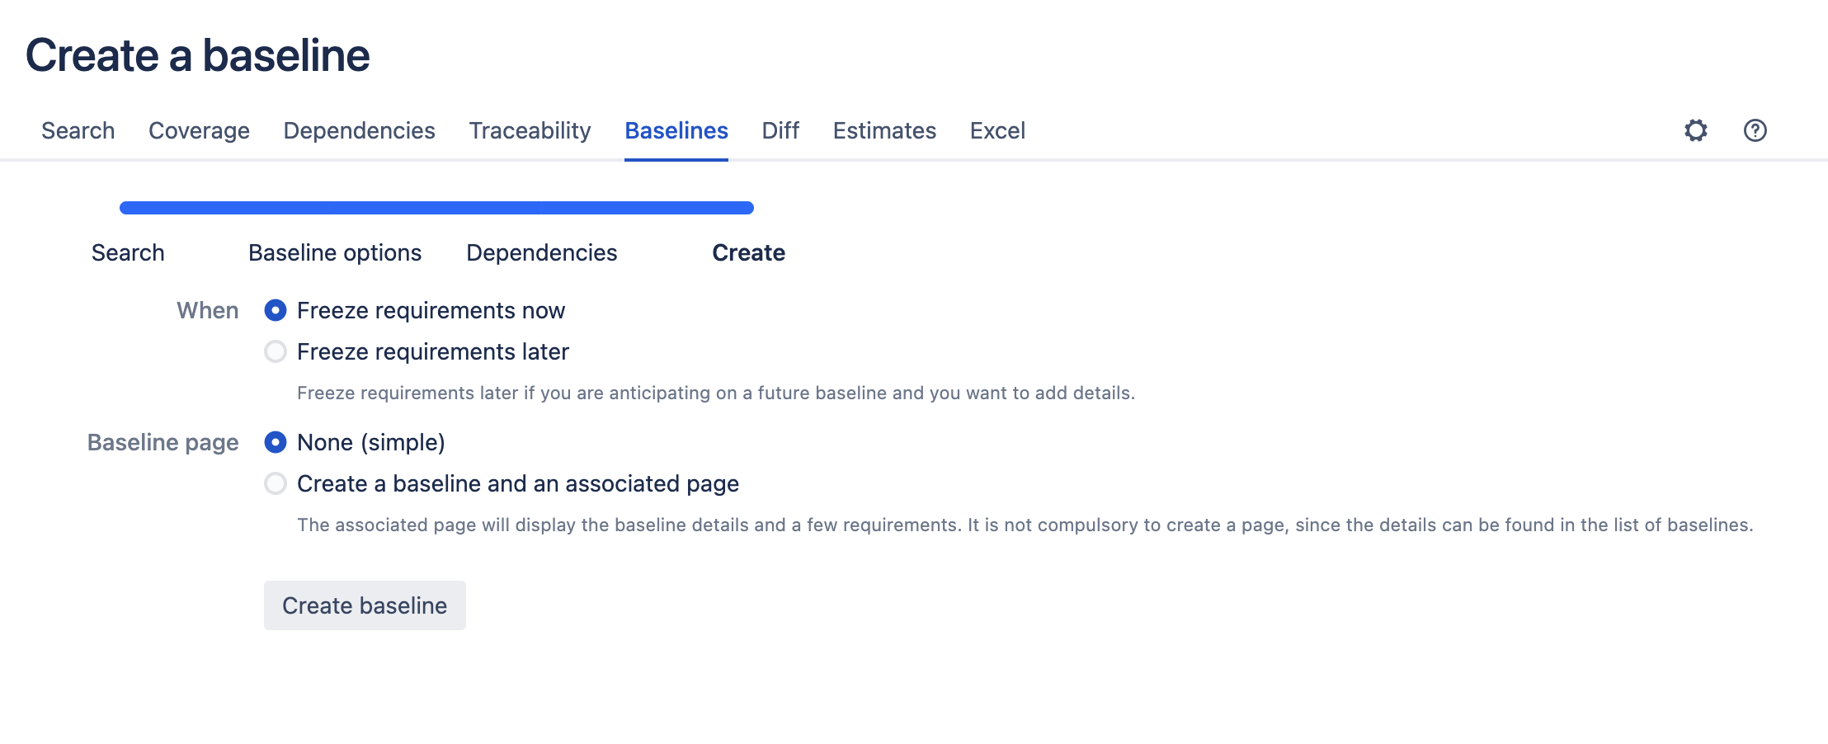
Task: Switch to the Search tab
Action: pyautogui.click(x=78, y=131)
